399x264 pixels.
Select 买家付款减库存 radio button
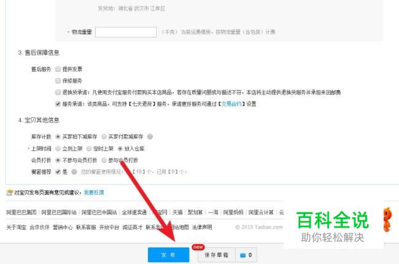click(104, 137)
